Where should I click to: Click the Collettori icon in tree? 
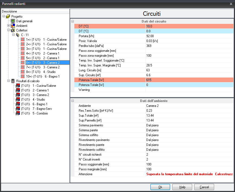pyautogui.click(x=13, y=30)
